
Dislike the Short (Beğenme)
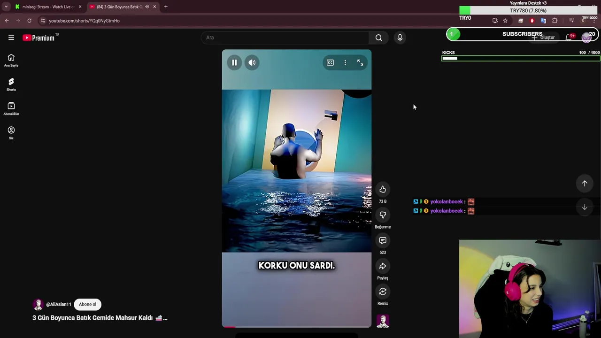tap(383, 215)
